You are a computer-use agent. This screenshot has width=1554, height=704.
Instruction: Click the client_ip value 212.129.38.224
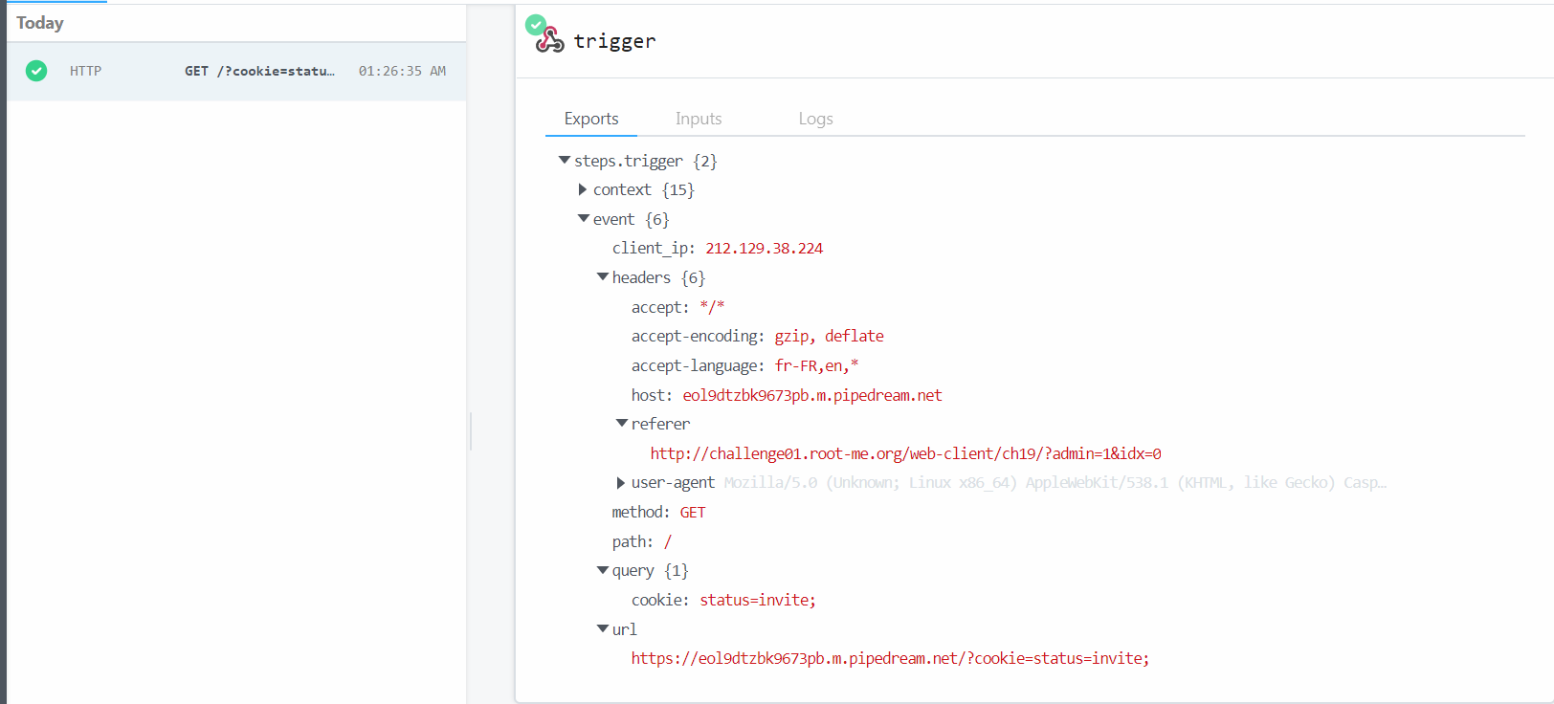765,249
